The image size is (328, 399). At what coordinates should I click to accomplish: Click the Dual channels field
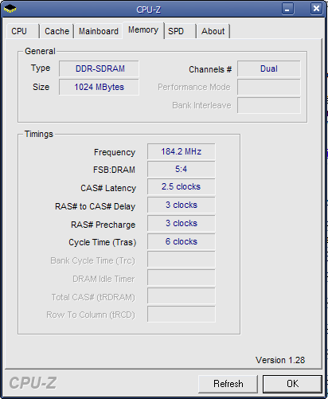tap(269, 68)
